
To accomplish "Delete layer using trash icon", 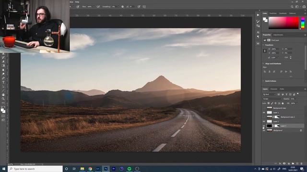I will click(302, 163).
